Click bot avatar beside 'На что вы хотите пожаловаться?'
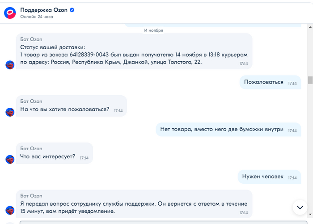Screen dimensions: 313x224 (10, 112)
